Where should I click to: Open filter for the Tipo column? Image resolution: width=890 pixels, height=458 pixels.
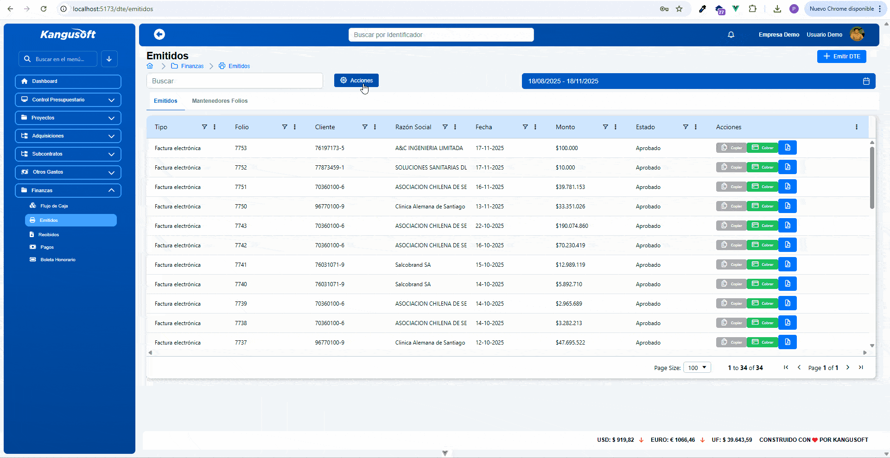tap(204, 127)
